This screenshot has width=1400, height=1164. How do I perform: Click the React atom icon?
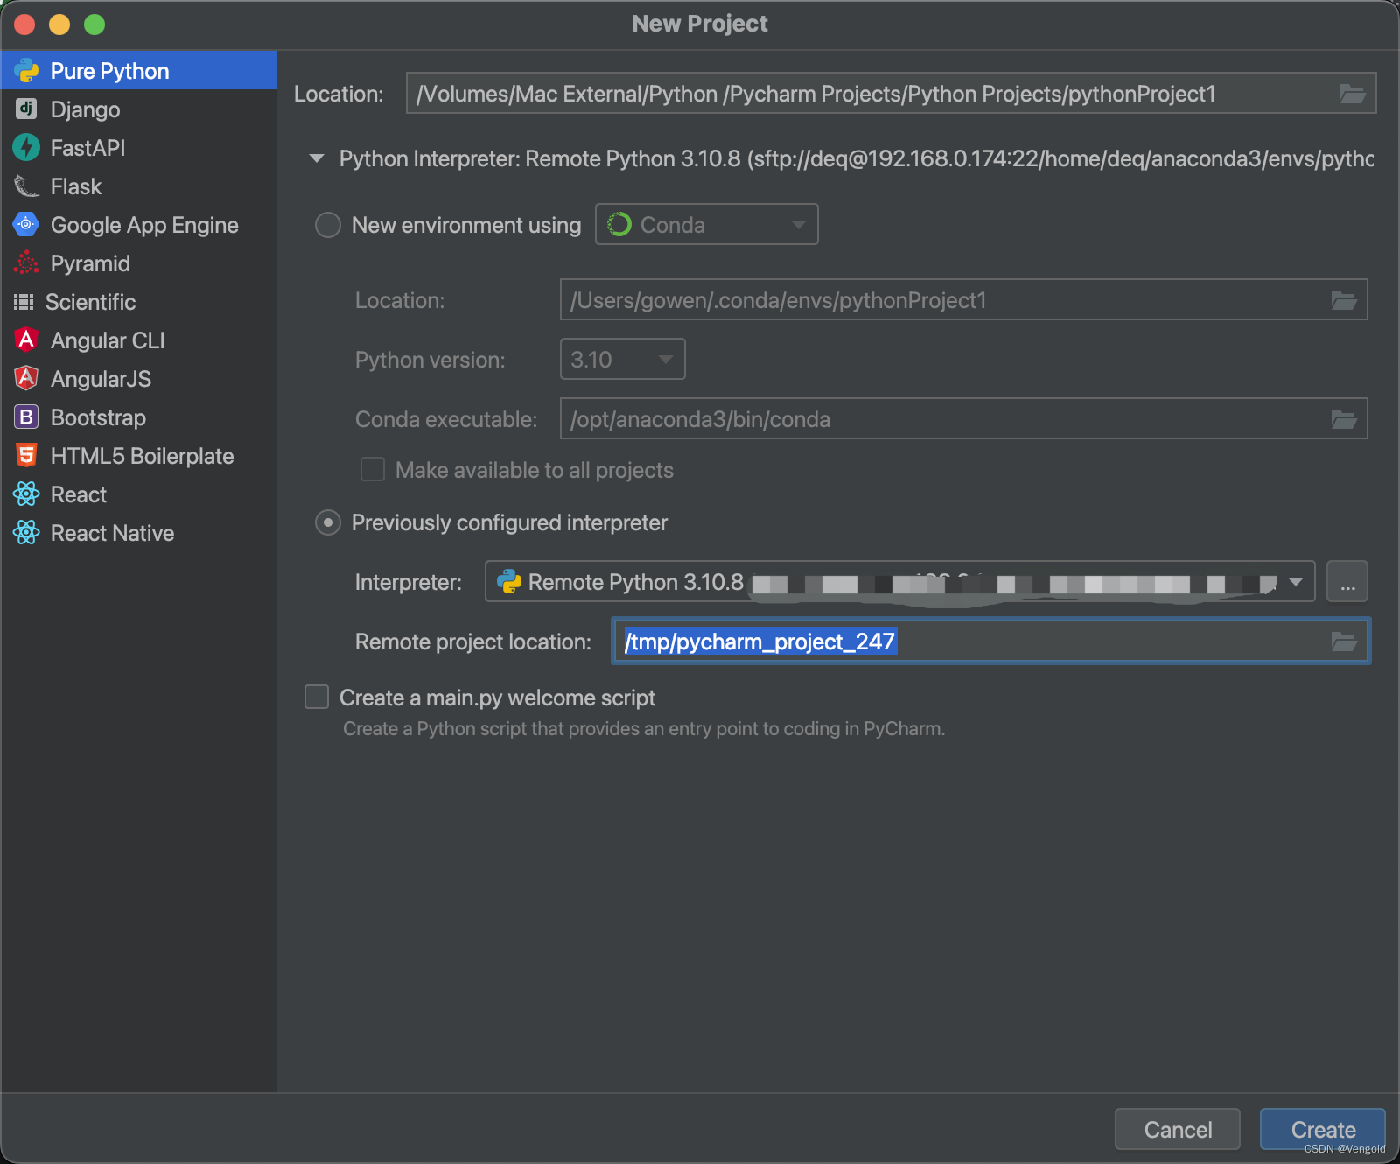(x=26, y=494)
